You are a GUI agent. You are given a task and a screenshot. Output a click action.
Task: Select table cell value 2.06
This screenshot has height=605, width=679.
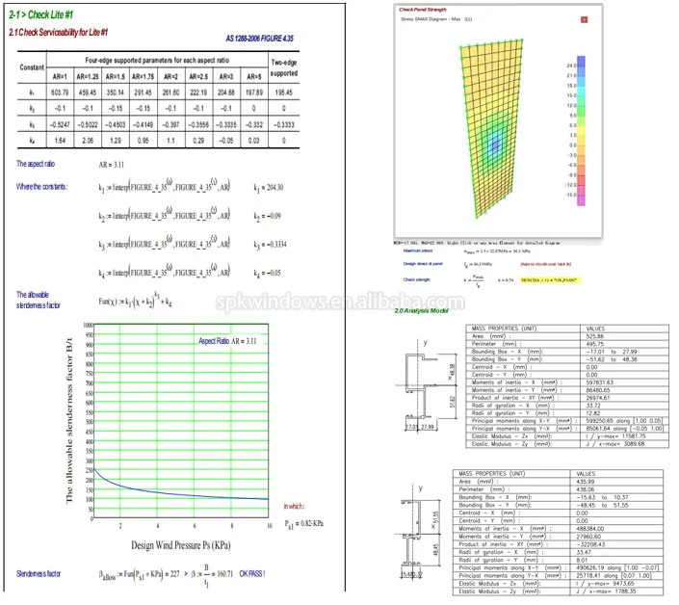coord(88,141)
